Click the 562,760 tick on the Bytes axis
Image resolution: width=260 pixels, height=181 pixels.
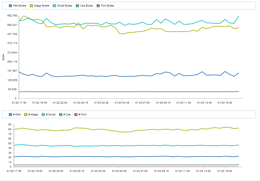(12, 16)
